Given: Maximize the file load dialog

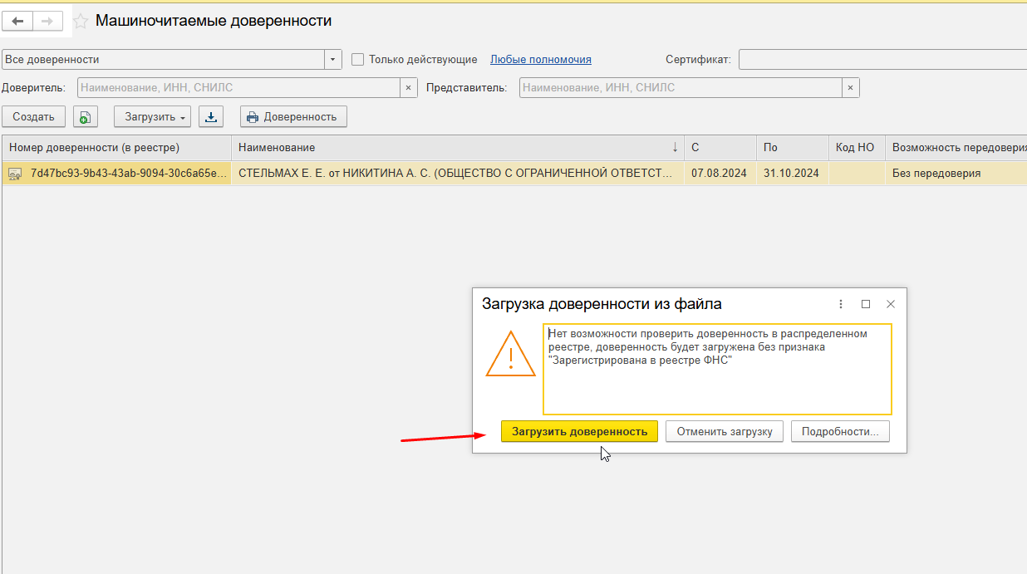Looking at the screenshot, I should 866,304.
